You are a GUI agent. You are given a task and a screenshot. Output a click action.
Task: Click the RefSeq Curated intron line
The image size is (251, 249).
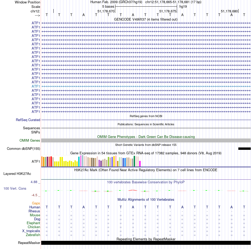pos(146,120)
